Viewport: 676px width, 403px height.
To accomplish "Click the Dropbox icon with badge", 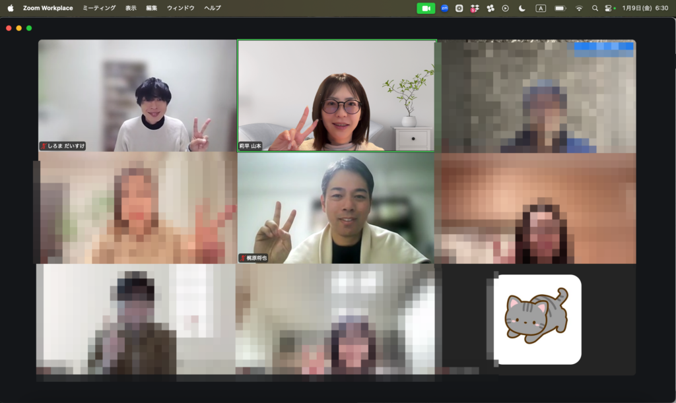I will point(474,8).
